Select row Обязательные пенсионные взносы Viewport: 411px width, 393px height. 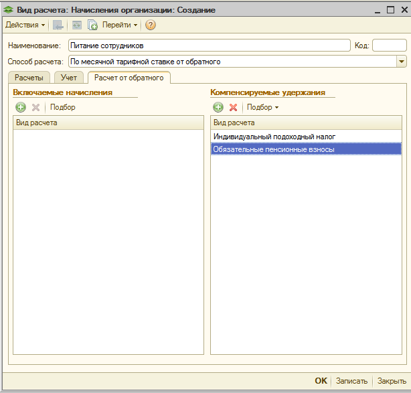tap(306, 149)
